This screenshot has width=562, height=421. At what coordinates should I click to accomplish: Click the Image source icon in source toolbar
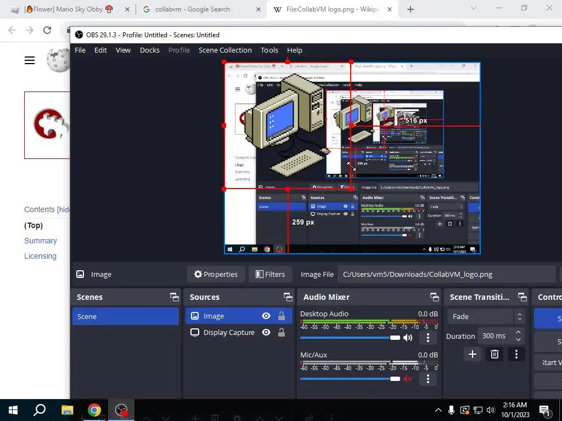click(x=80, y=274)
